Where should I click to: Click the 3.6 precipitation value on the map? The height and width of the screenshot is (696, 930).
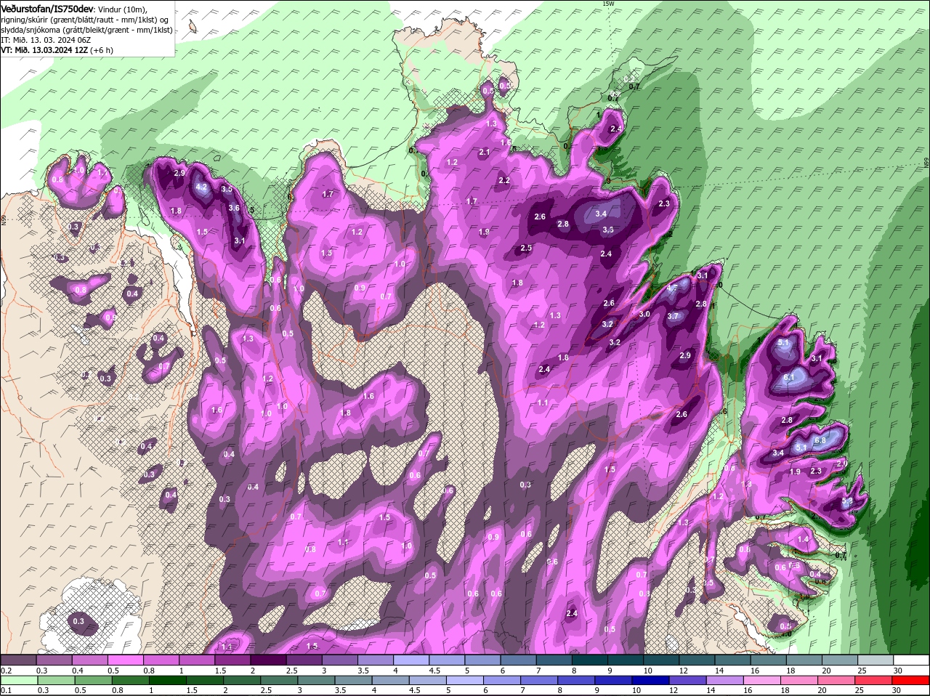click(234, 208)
